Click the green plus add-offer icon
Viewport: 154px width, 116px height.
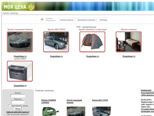point(42,19)
